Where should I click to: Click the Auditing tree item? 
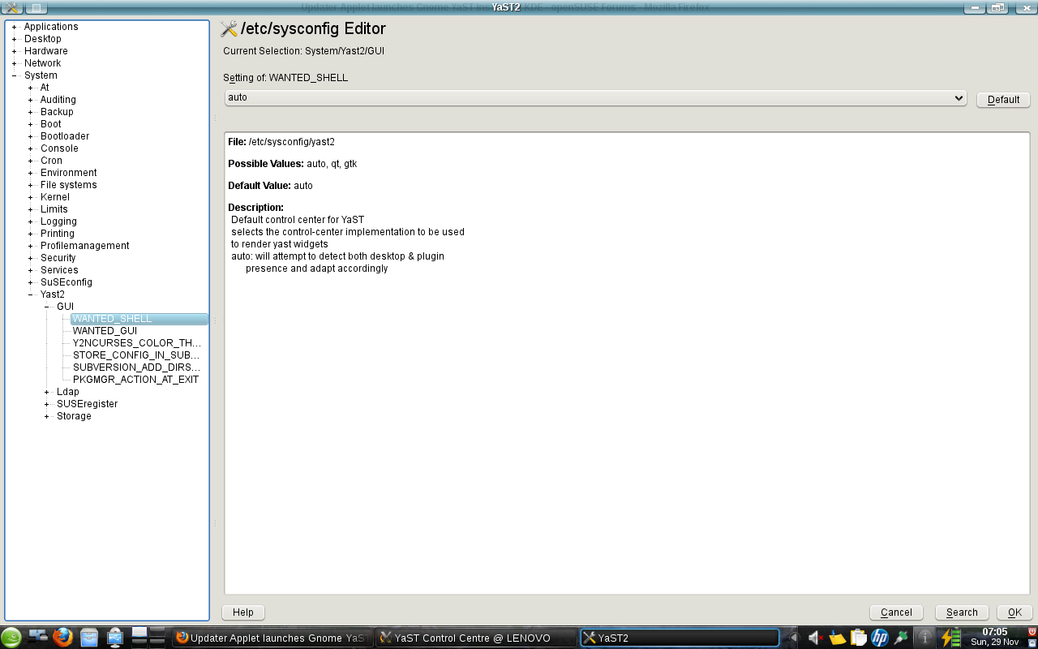pos(58,100)
